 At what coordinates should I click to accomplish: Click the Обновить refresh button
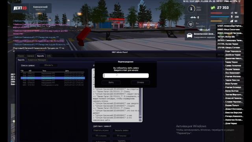click(x=48, y=65)
